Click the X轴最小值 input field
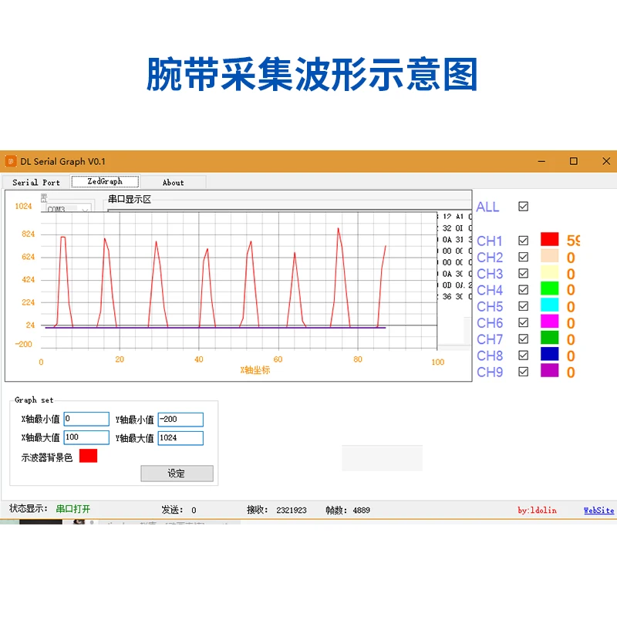Image resolution: width=617 pixels, height=617 pixels. [x=86, y=419]
